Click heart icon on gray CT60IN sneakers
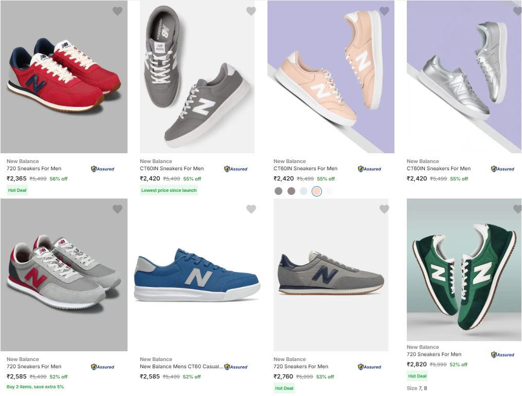This screenshot has width=522, height=396. click(x=251, y=11)
